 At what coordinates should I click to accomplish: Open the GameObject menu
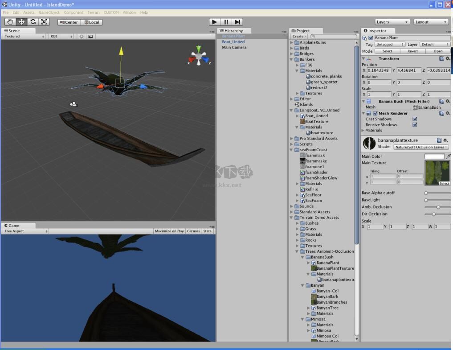49,12
